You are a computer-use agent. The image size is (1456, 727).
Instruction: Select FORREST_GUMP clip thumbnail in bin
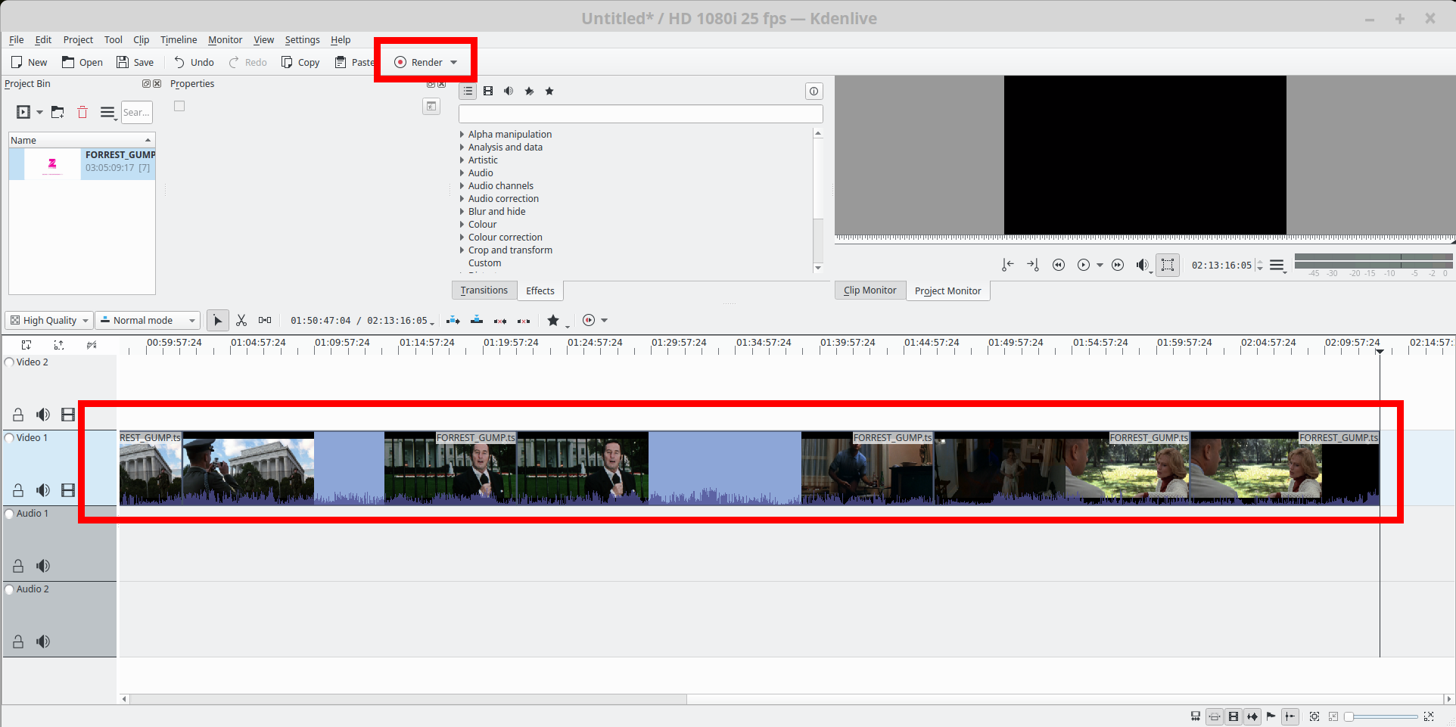[52, 164]
